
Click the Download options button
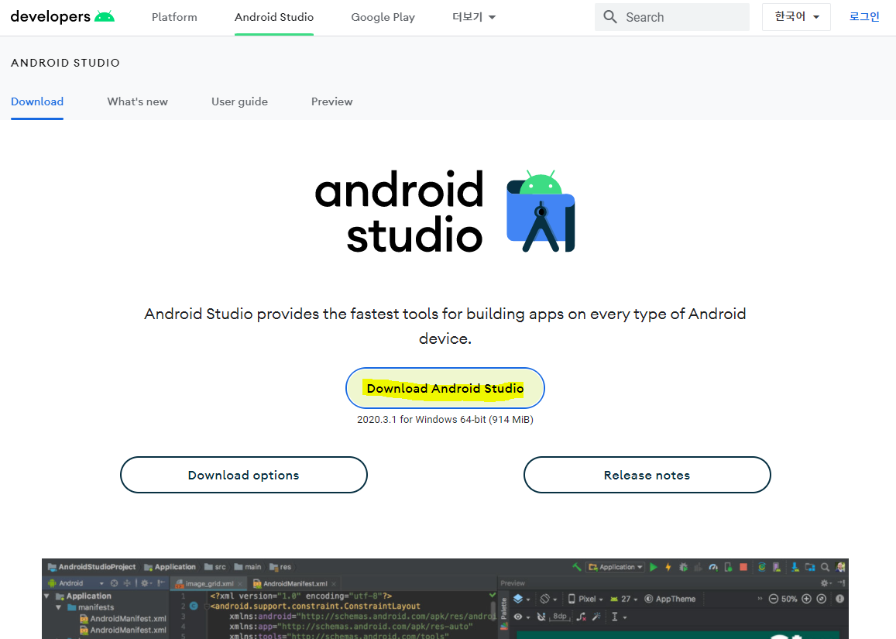(x=243, y=475)
